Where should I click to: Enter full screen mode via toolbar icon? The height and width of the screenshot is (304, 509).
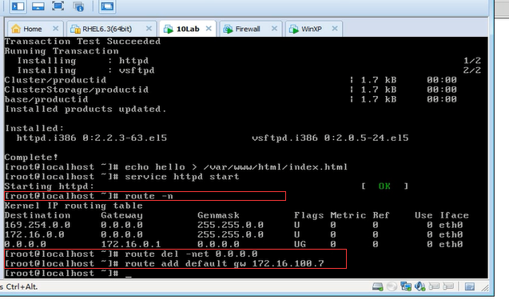(x=58, y=6)
